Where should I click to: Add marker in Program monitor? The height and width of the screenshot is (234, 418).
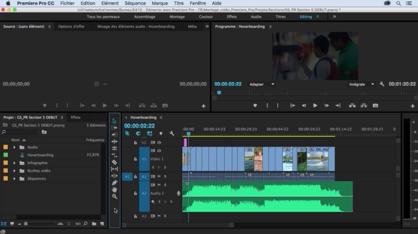point(255,105)
